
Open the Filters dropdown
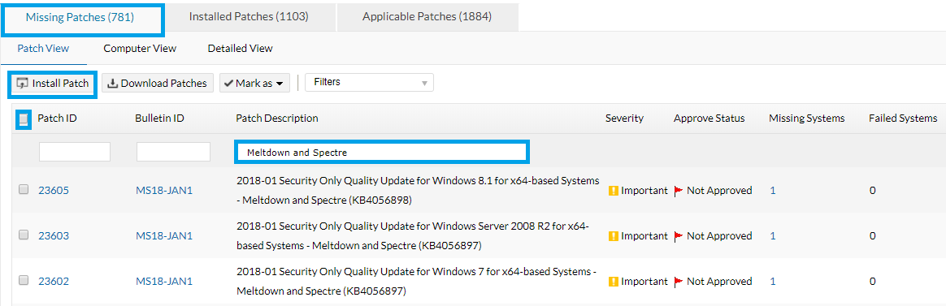[369, 83]
